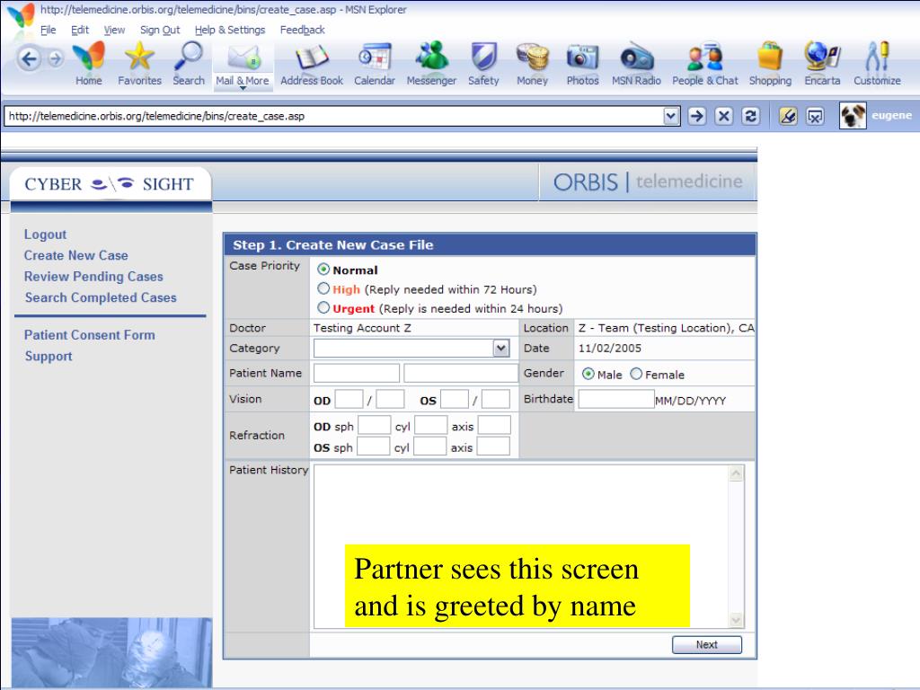920x690 pixels.
Task: Click the Shopping bag icon
Action: click(770, 59)
